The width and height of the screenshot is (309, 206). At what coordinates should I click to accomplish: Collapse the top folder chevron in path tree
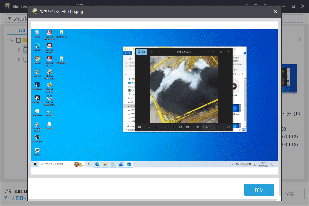click(x=12, y=40)
